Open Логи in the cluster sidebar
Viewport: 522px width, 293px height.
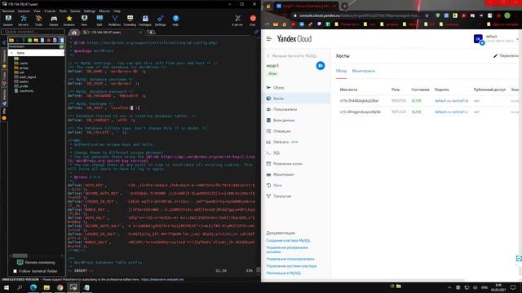tap(277, 186)
